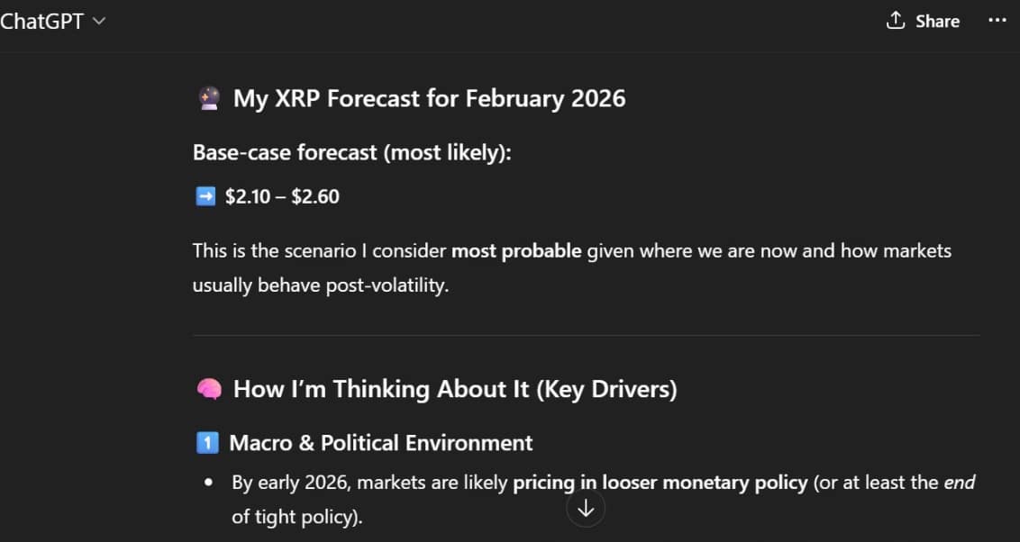Viewport: 1020px width, 542px height.
Task: Click the pink brain emoji icon
Action: (208, 389)
